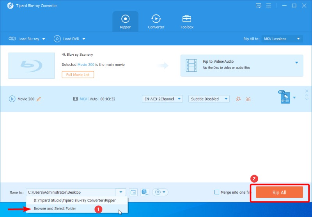The image size is (312, 217).
Task: Click the Load DVD button
Action: [x=67, y=39]
